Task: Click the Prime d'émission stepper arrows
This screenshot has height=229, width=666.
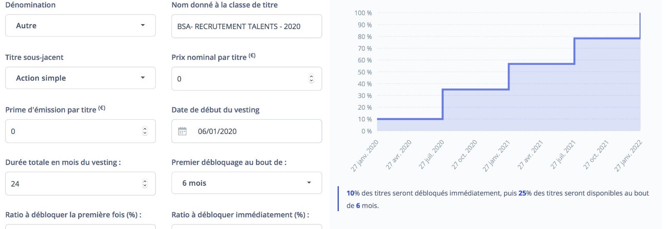Action: coord(145,131)
